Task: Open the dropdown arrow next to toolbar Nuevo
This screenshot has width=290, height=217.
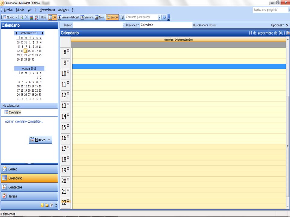Action: [17, 17]
